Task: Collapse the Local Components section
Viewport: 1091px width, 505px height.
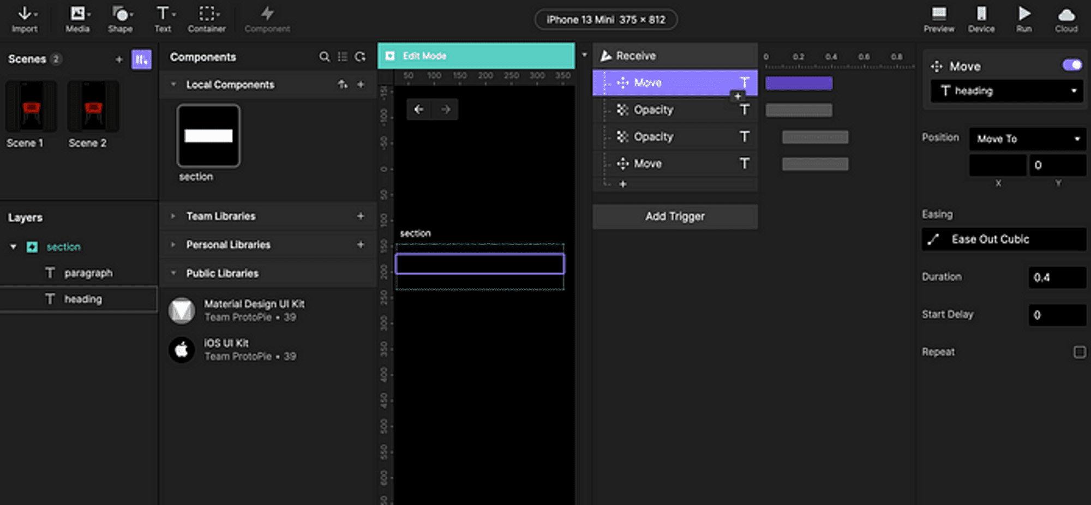Action: pos(173,85)
